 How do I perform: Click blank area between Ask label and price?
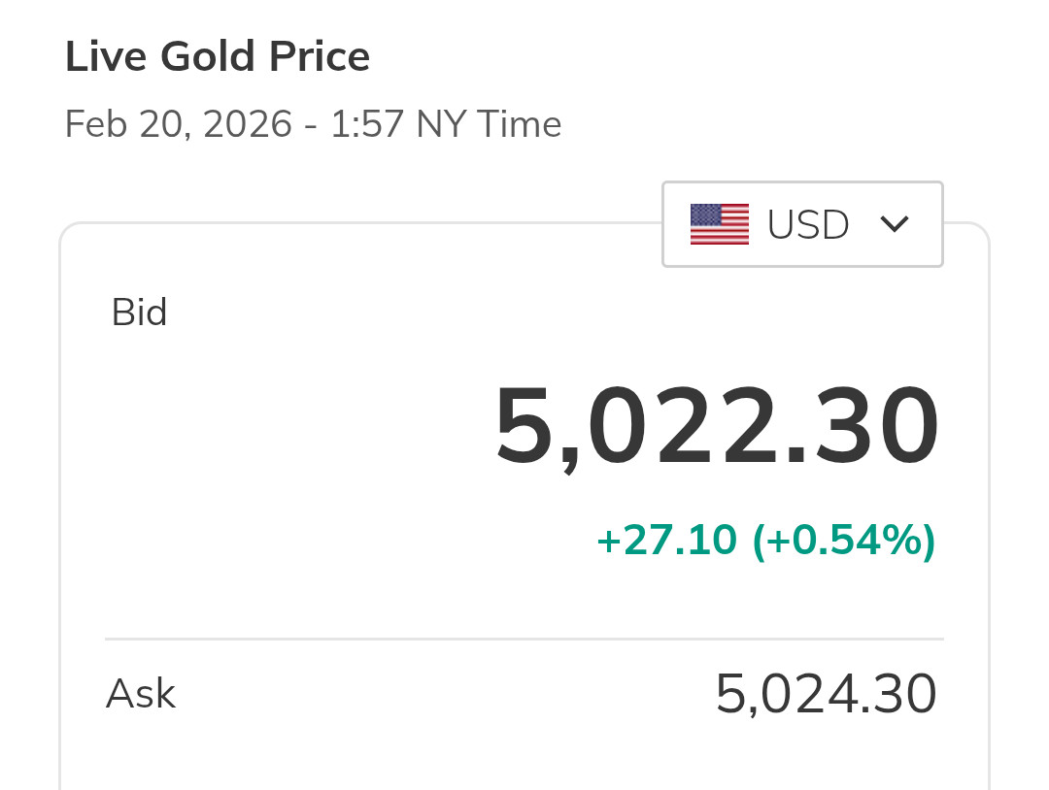click(437, 694)
